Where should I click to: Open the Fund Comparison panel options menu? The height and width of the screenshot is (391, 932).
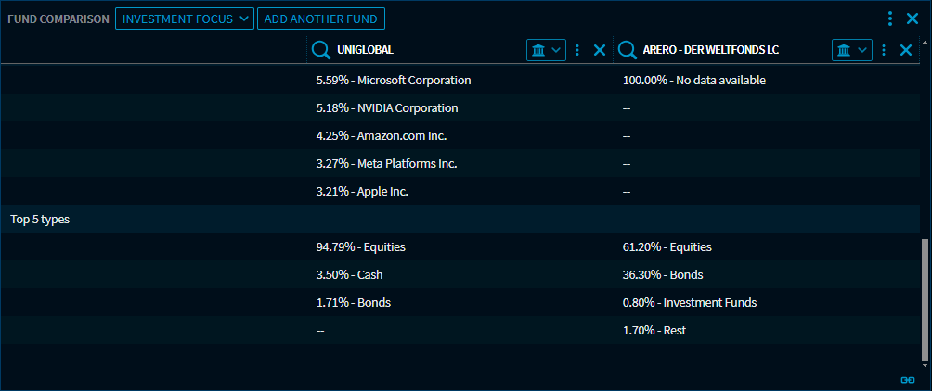890,19
